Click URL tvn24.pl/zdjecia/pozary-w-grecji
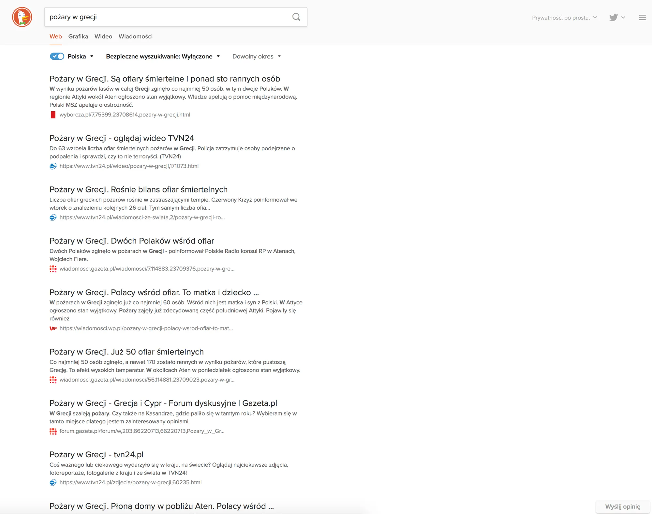 pyautogui.click(x=130, y=482)
